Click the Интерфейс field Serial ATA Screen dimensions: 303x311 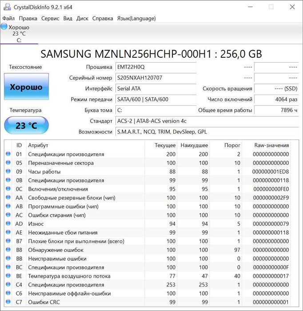pos(156,88)
